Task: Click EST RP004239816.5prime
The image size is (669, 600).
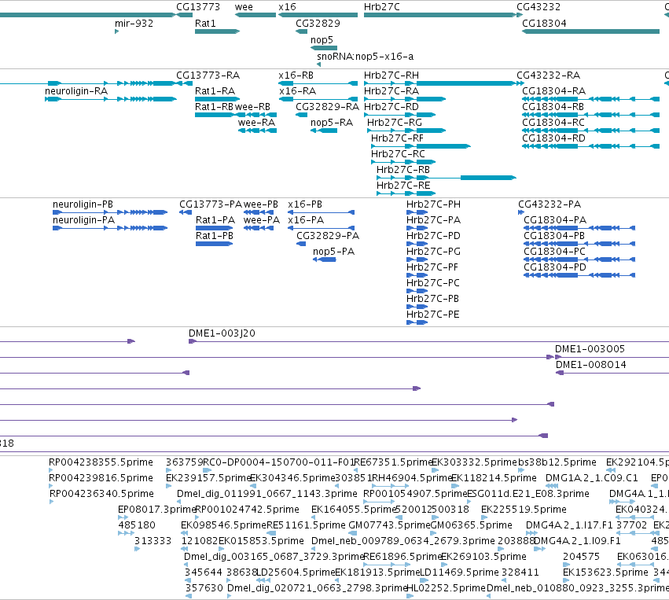Action: click(x=101, y=478)
